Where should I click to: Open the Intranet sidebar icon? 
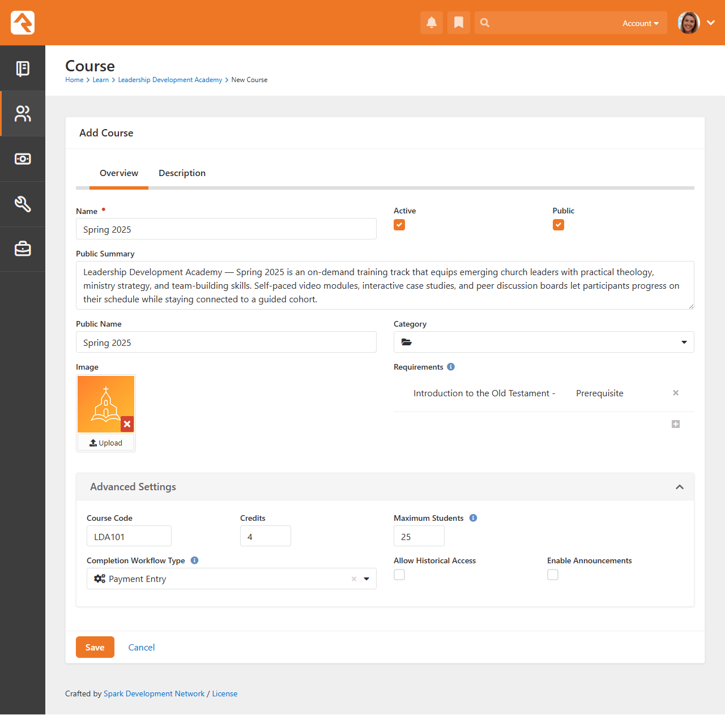[x=23, y=68]
